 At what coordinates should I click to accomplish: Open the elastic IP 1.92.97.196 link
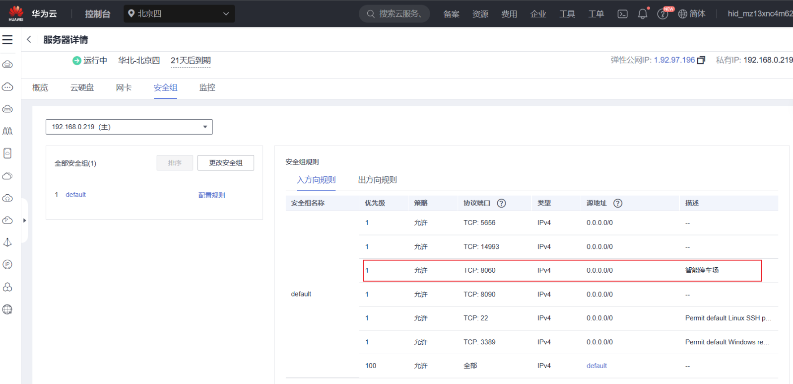tap(674, 60)
